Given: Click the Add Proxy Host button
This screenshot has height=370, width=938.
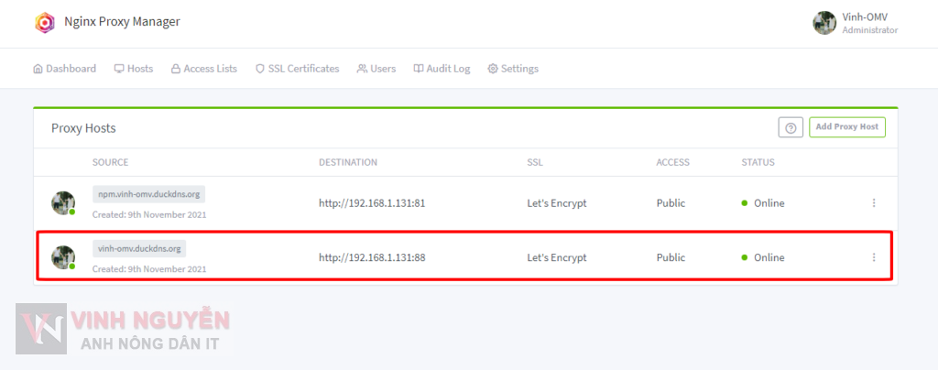Looking at the screenshot, I should tap(847, 127).
